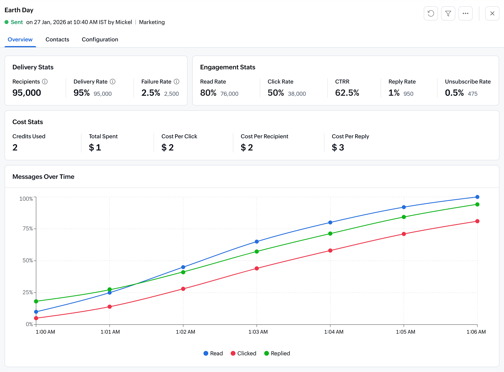Screen dimensions: 504x372
Task: Select the Replied data point at 1:05 AM
Action: (x=404, y=217)
